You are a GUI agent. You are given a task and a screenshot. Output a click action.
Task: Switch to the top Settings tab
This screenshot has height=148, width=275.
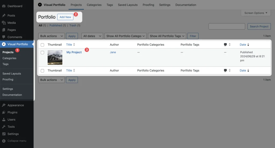165,5
